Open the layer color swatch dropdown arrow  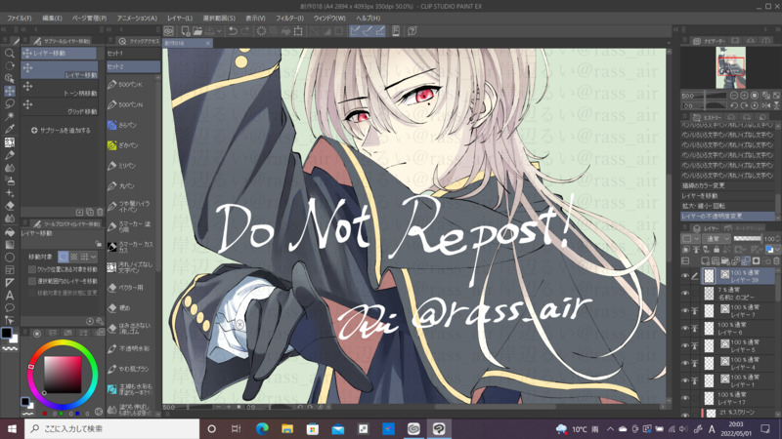click(777, 250)
